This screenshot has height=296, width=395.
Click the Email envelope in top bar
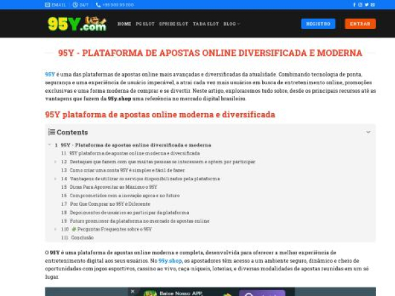point(47,5)
